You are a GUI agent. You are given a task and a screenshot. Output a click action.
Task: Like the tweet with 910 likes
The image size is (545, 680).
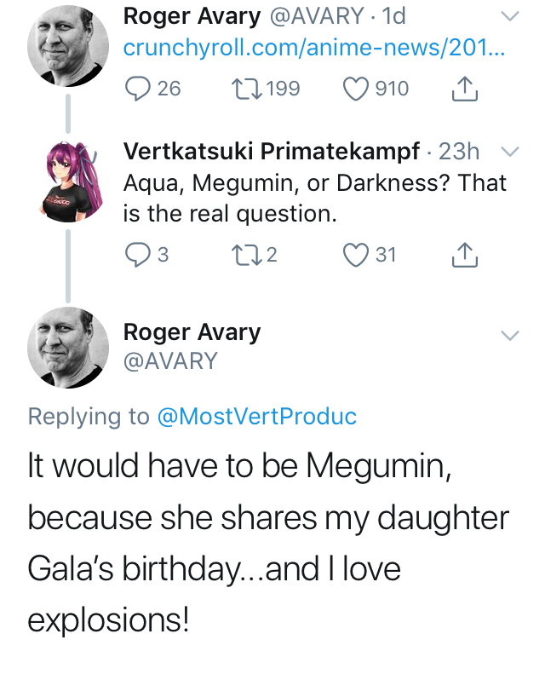pos(358,88)
